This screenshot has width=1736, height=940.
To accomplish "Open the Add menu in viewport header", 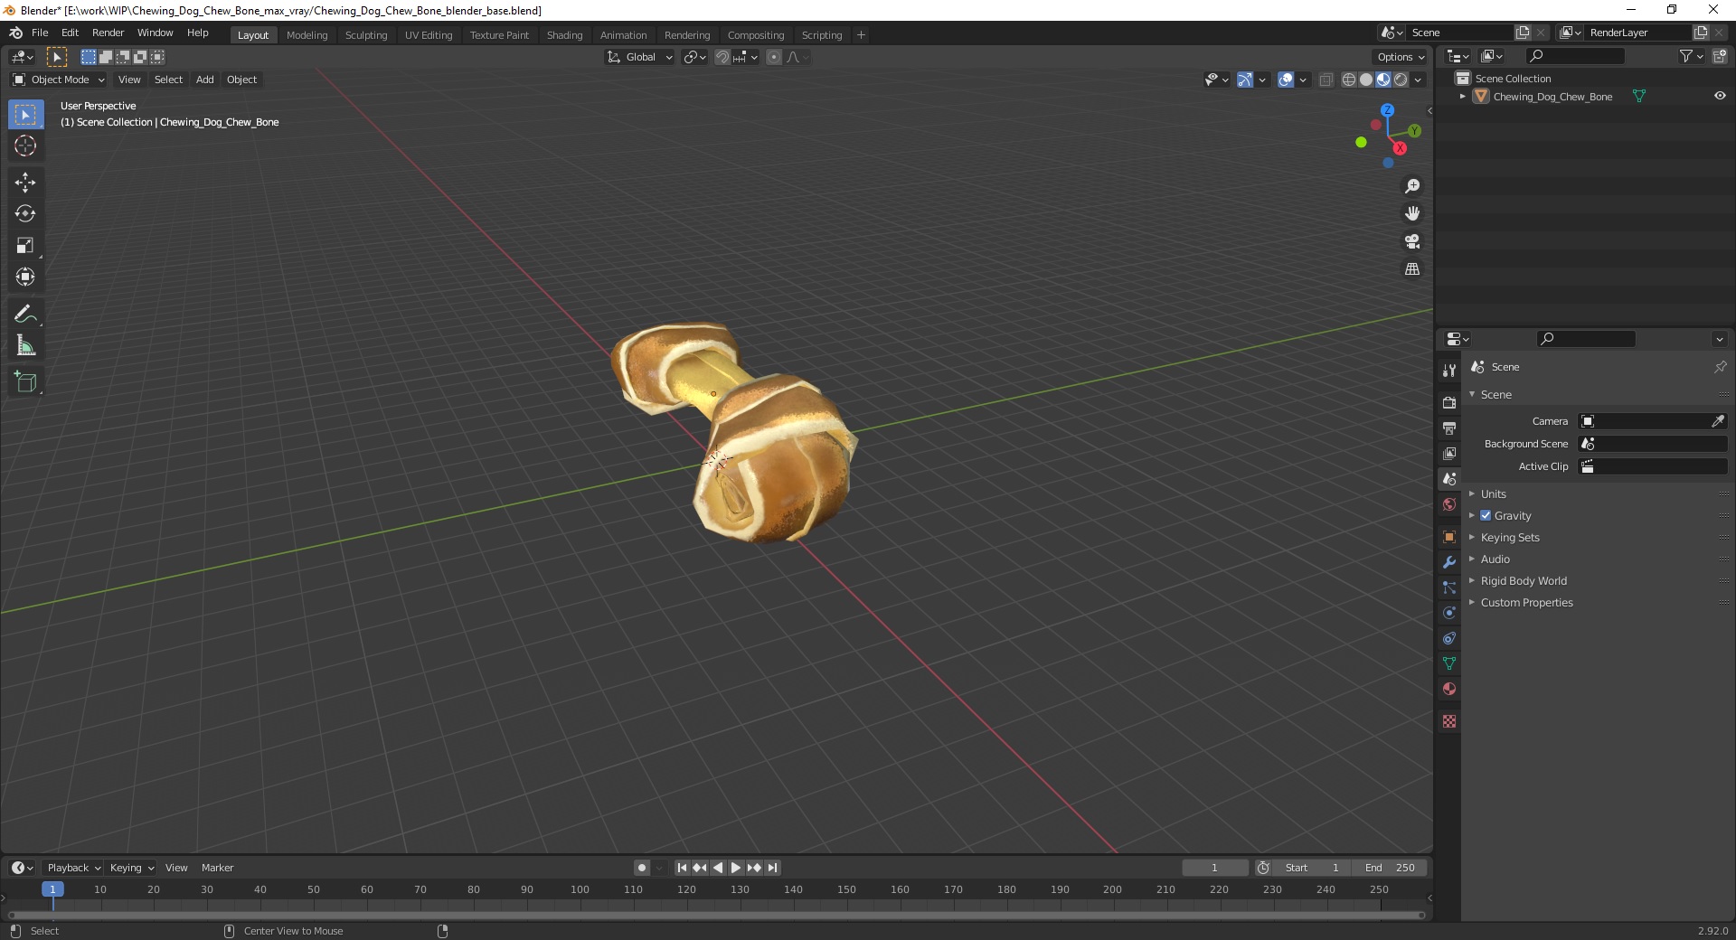I will click(205, 80).
